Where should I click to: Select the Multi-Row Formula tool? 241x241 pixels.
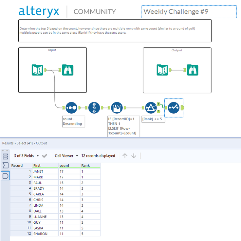click(x=117, y=108)
